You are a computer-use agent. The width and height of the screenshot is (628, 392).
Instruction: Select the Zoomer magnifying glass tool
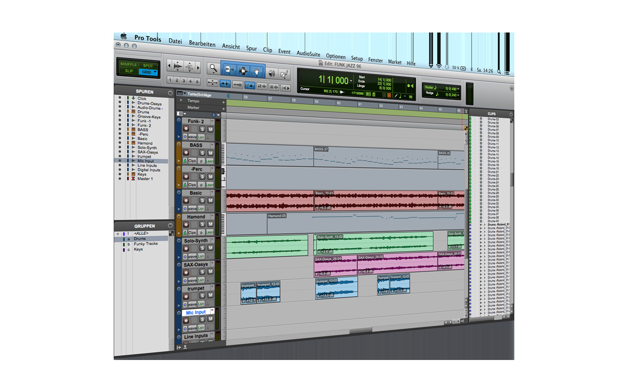click(x=213, y=68)
